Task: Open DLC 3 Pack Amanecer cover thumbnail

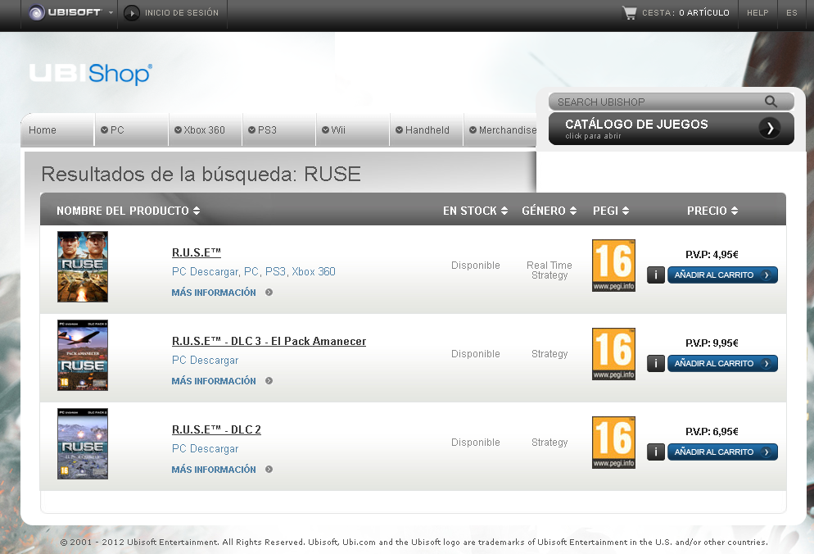Action: [83, 355]
